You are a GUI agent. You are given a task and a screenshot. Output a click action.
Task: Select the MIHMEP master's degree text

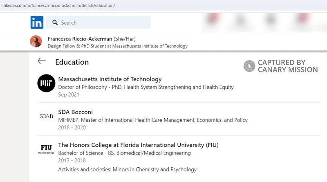[153, 120]
